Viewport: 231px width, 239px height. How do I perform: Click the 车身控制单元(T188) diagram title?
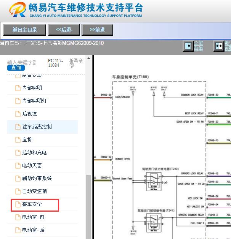click(x=130, y=77)
